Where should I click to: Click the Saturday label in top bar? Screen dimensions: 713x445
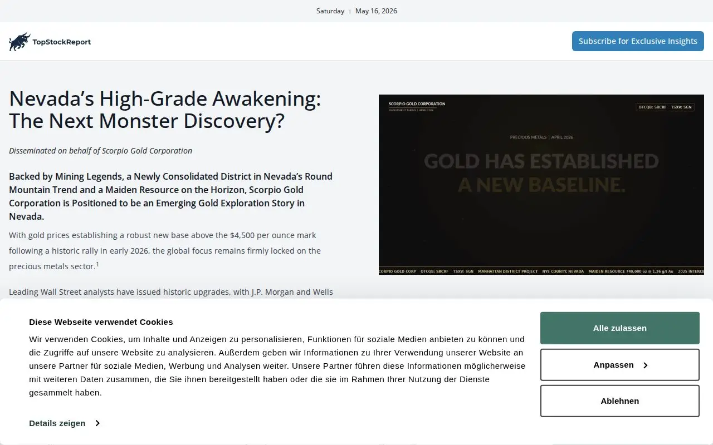coord(330,11)
